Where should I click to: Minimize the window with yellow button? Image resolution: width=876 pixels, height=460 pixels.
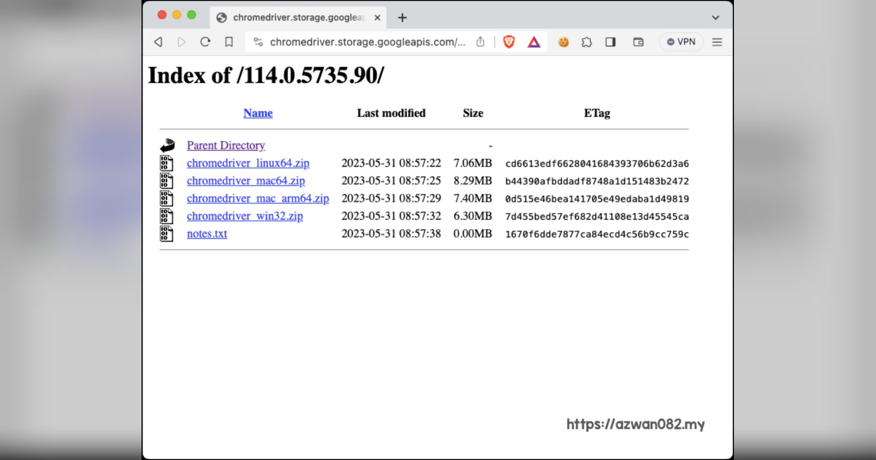coord(177,15)
